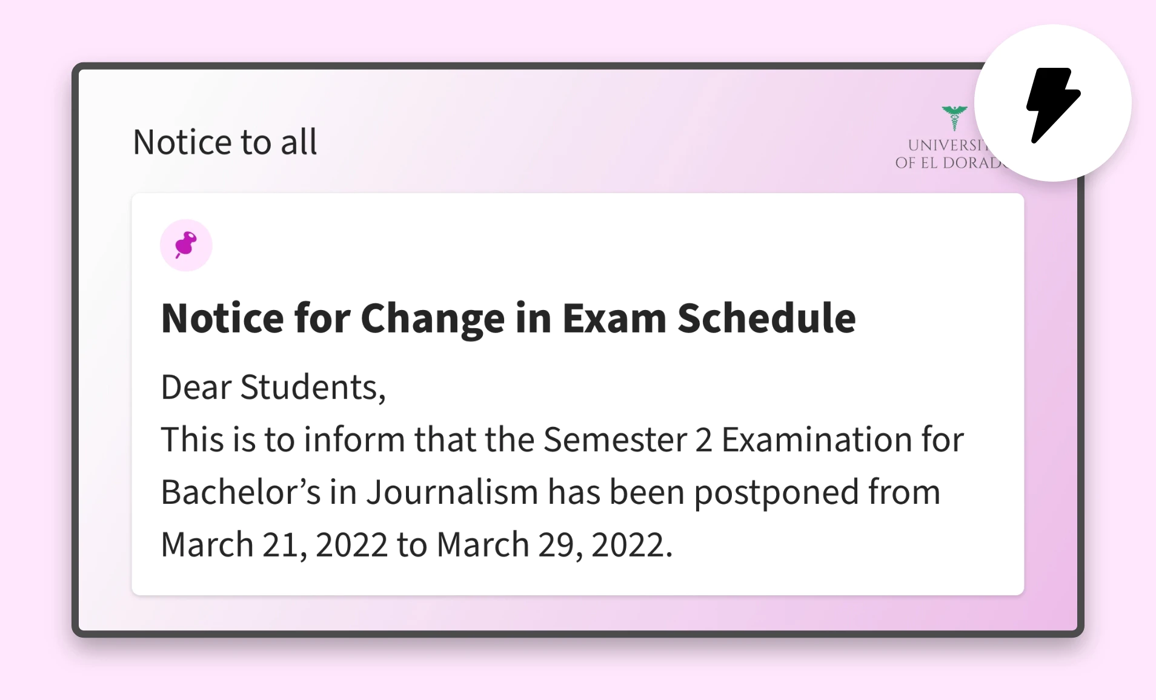Click the 'Dear Students,' greeting line
Viewport: 1156px width, 700px height.
click(273, 387)
